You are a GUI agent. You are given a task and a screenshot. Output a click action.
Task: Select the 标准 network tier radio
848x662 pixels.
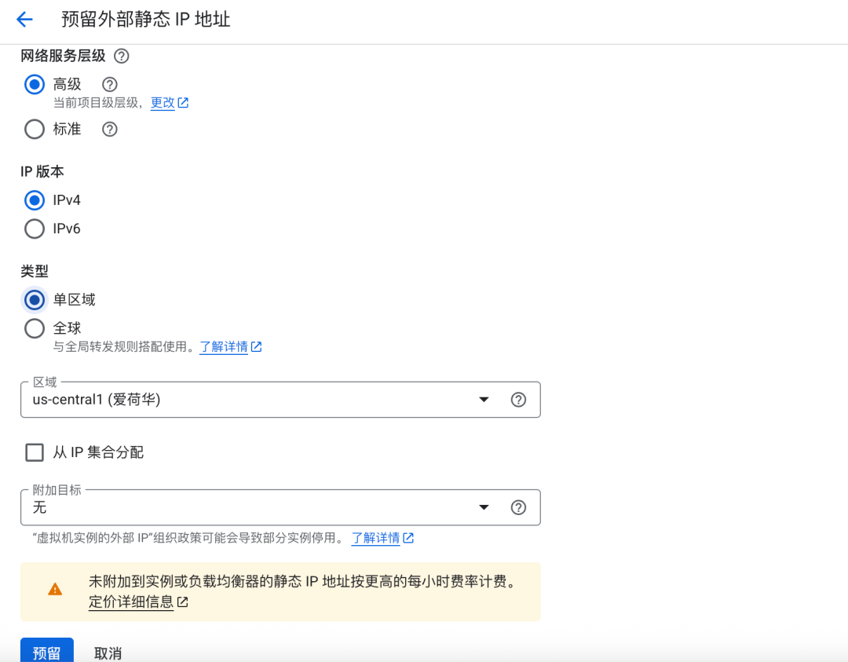(35, 130)
